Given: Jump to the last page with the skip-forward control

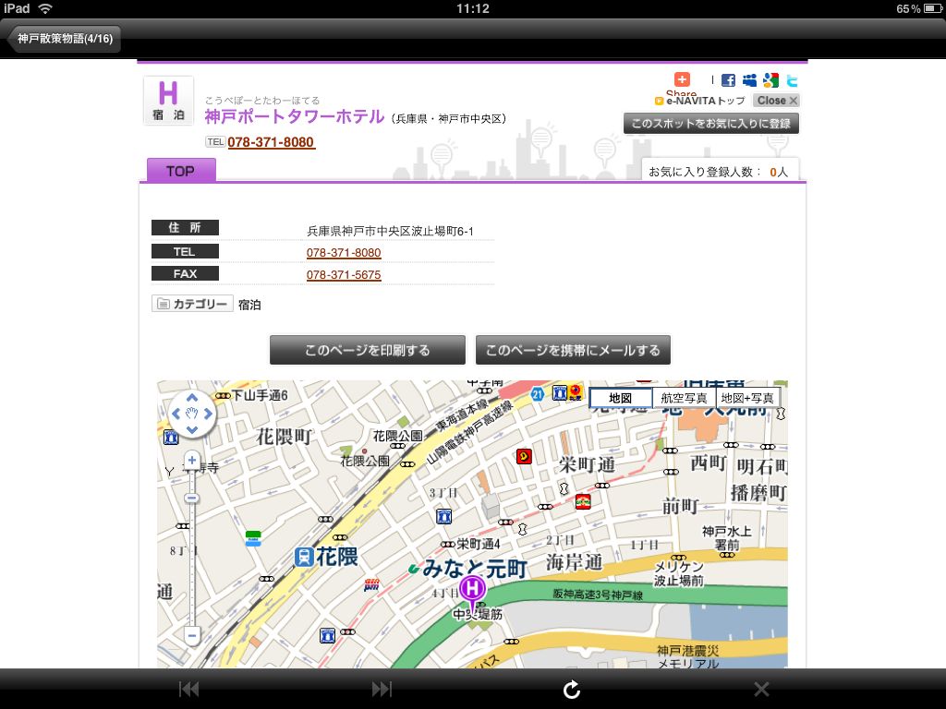Looking at the screenshot, I should [x=382, y=689].
